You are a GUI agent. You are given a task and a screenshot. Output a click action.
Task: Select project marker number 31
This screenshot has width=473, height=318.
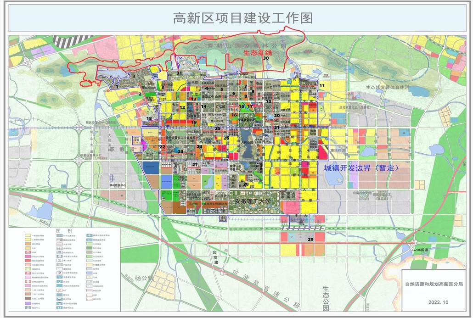point(179,73)
